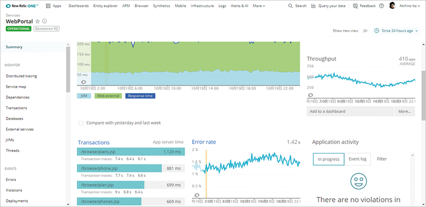Open Distributed tracing in sidebar
This screenshot has height=207, width=426.
[21, 76]
